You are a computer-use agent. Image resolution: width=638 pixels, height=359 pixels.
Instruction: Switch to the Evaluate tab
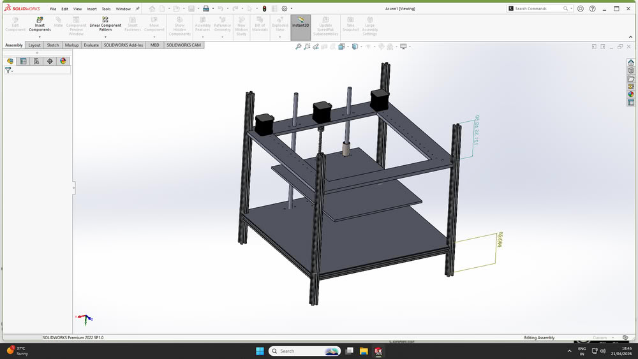click(91, 45)
